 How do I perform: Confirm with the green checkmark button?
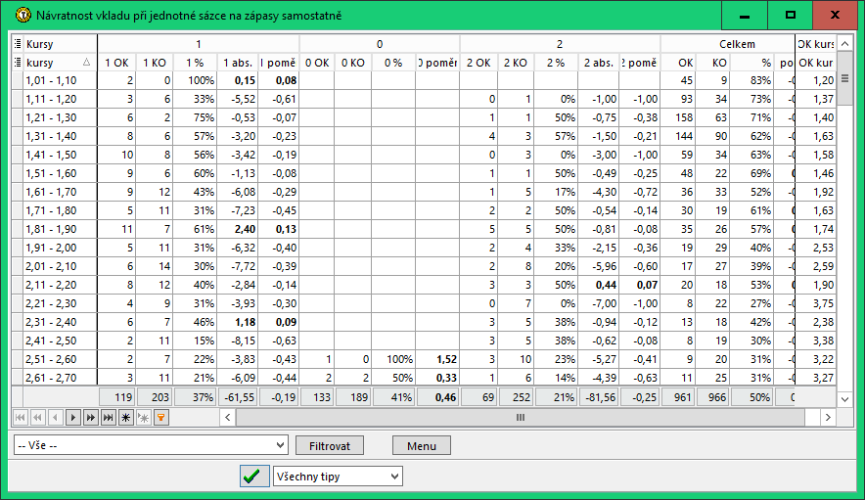254,476
